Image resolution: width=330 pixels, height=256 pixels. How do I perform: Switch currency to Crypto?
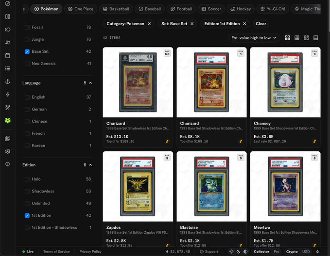tap(292, 252)
